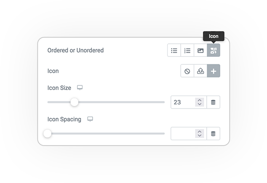Increase the Icon Spacing value
This screenshot has height=183, width=267.
pos(200,132)
